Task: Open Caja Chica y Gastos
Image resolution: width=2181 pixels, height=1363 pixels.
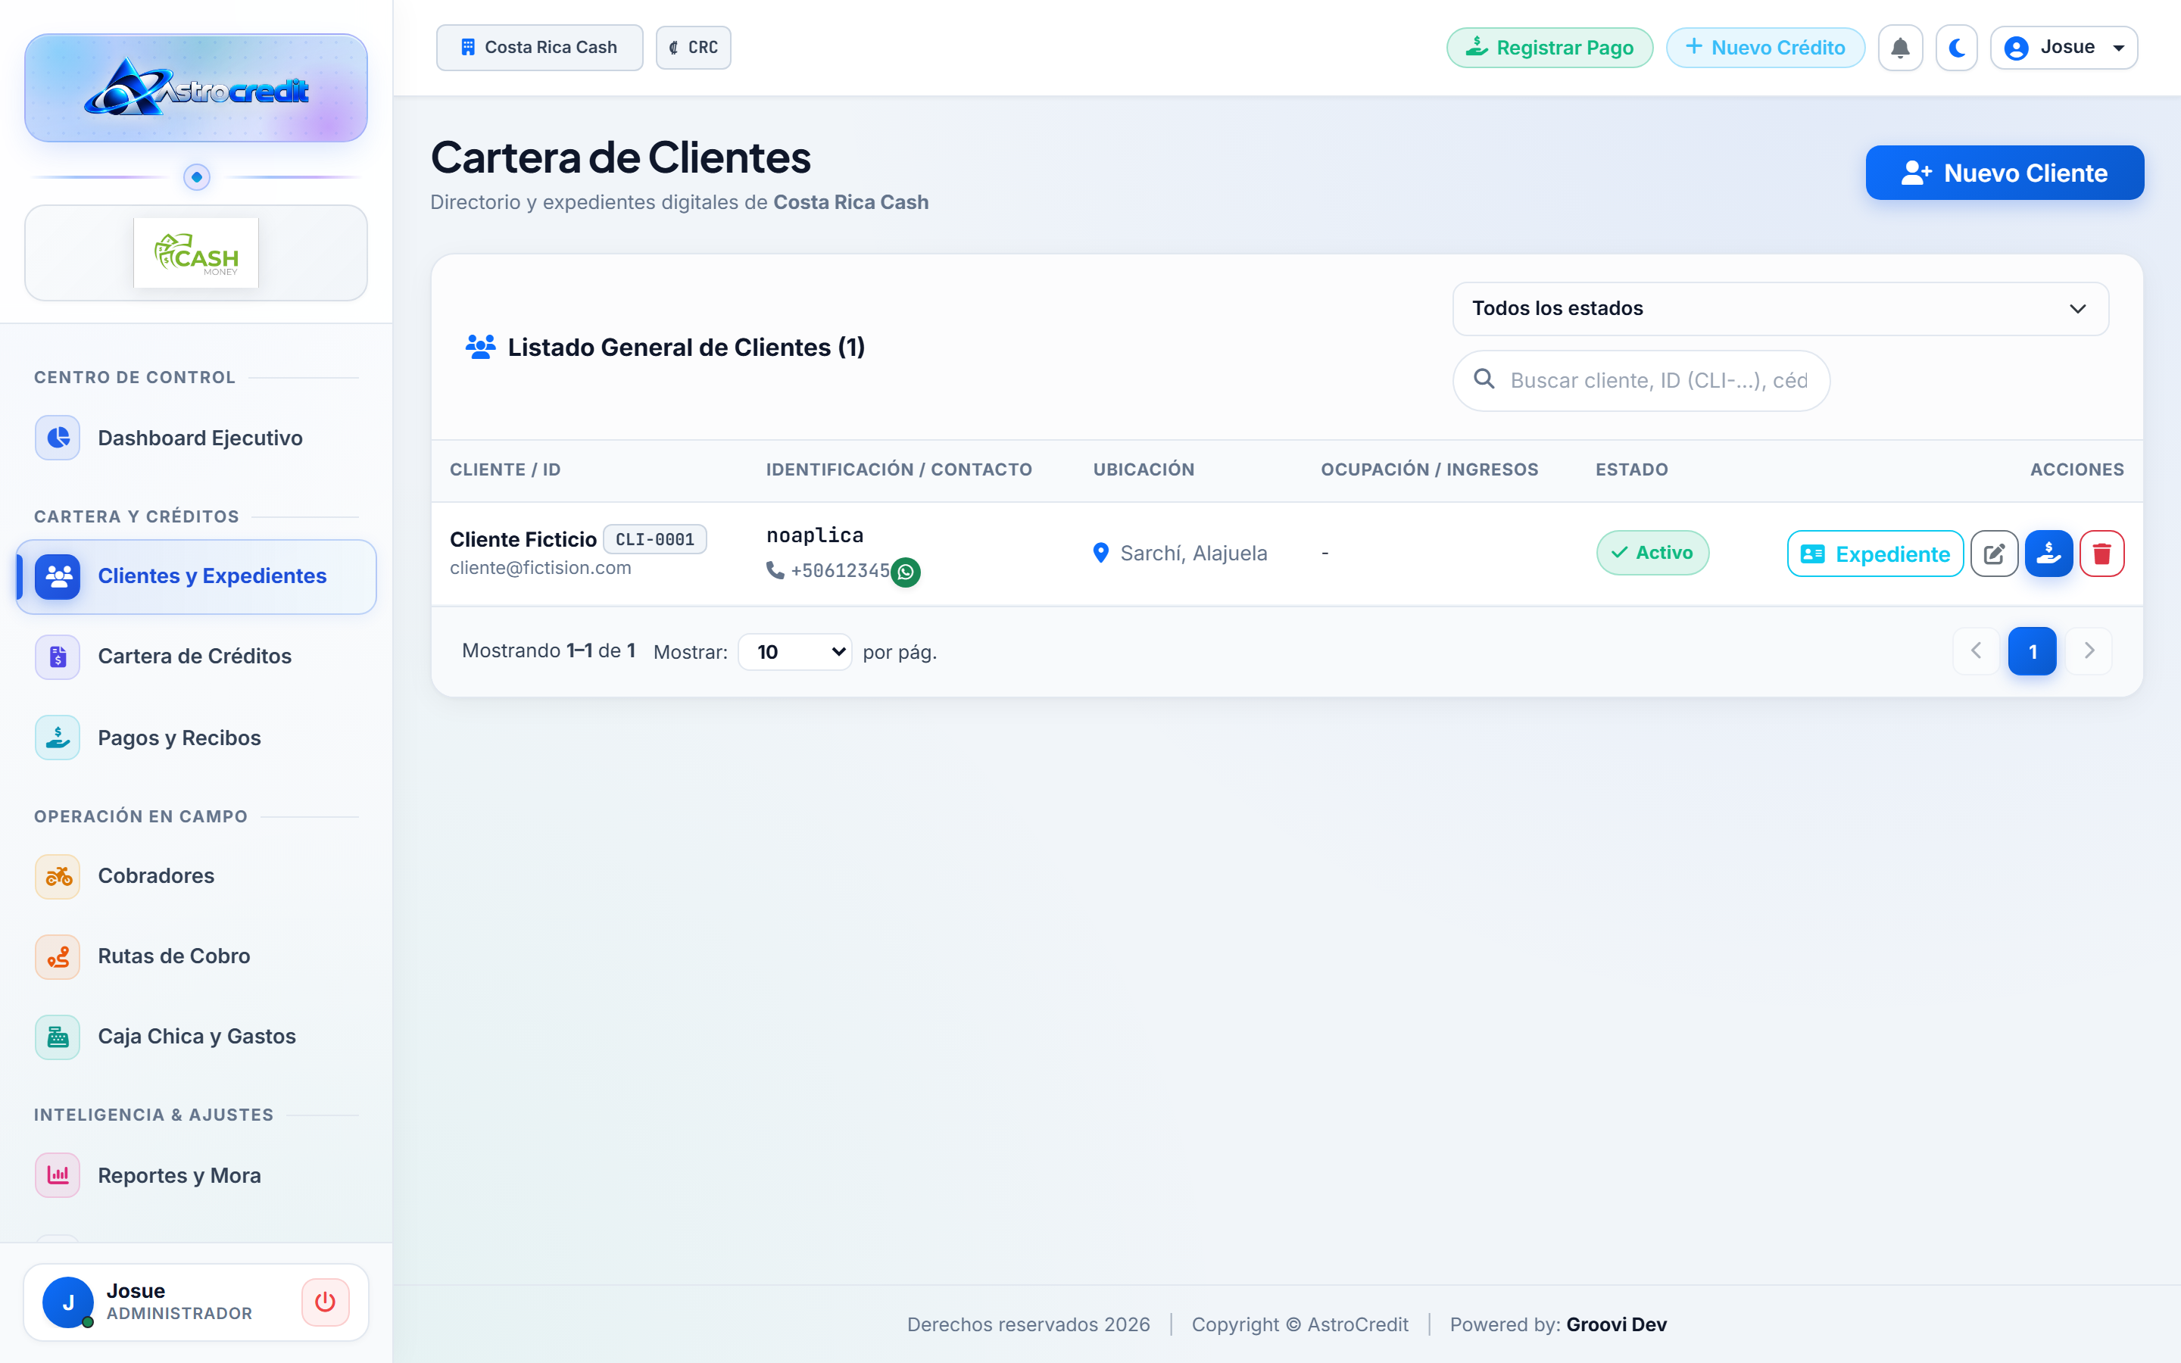Action: point(195,1037)
